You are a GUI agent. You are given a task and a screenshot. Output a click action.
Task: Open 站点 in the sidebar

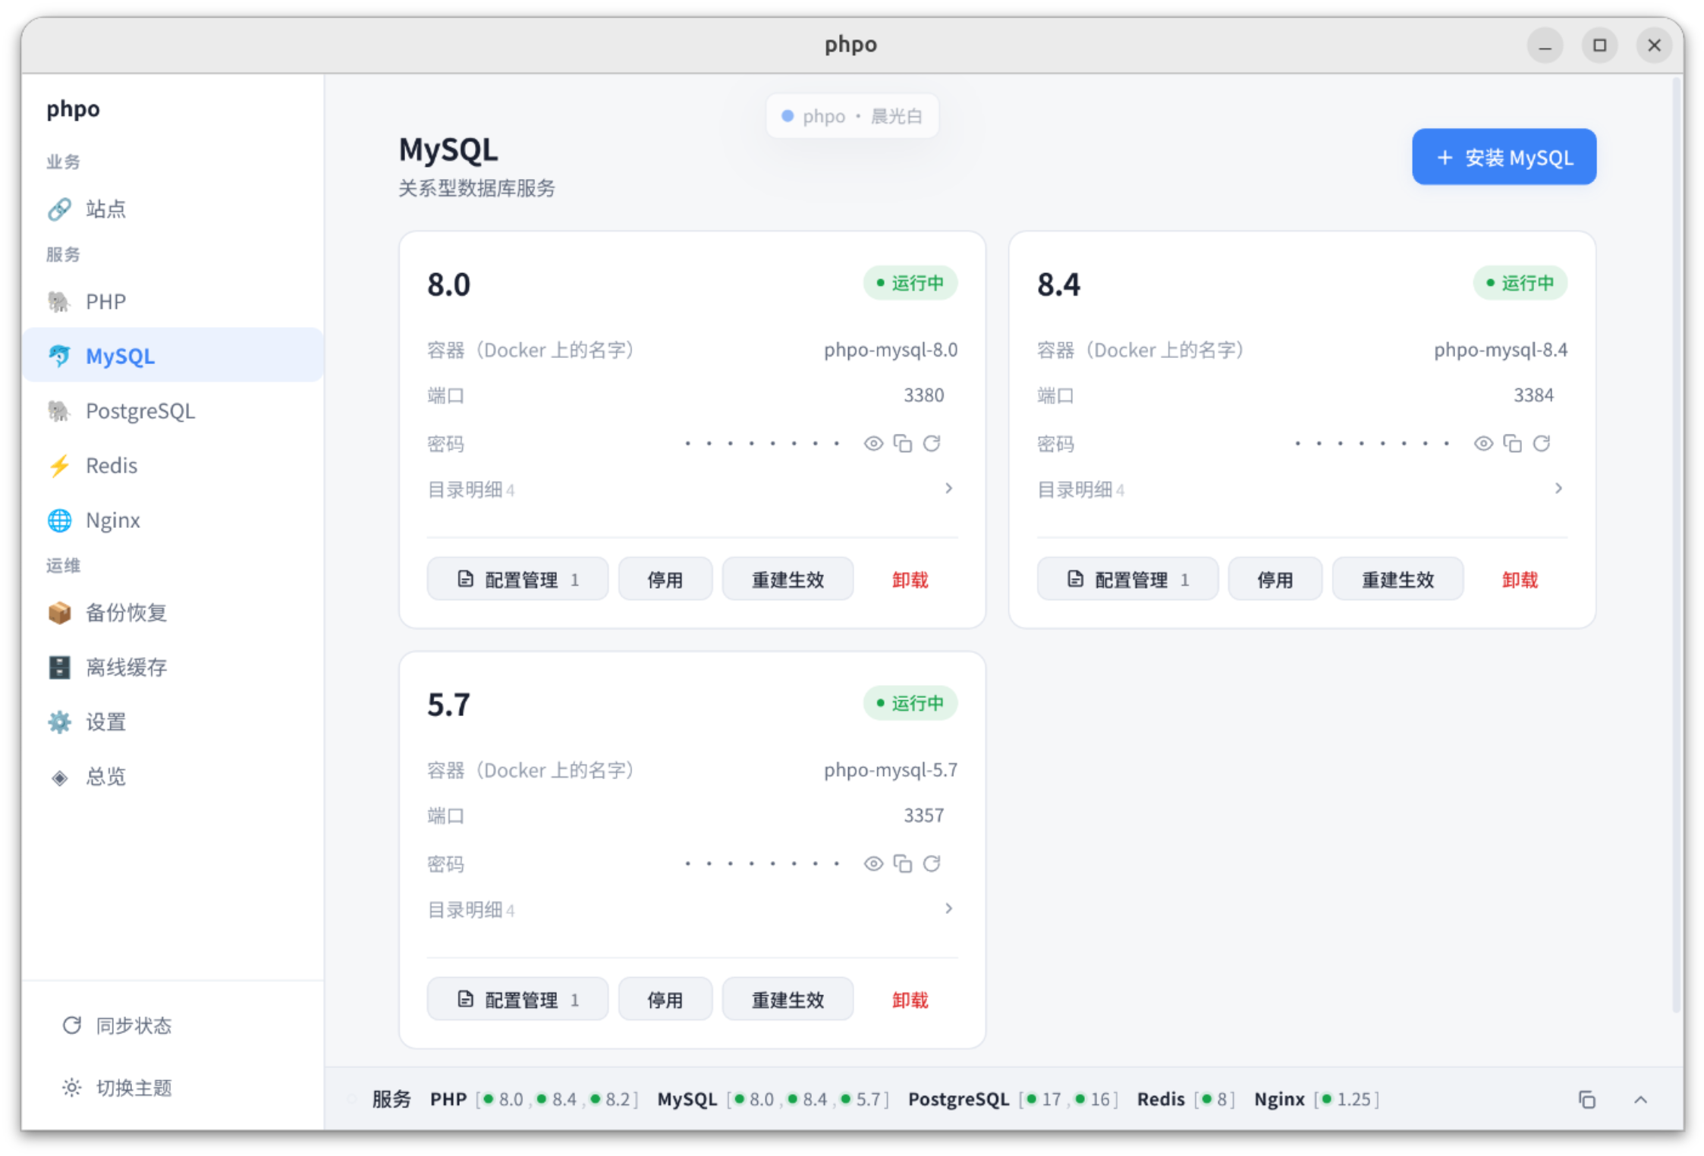point(173,209)
